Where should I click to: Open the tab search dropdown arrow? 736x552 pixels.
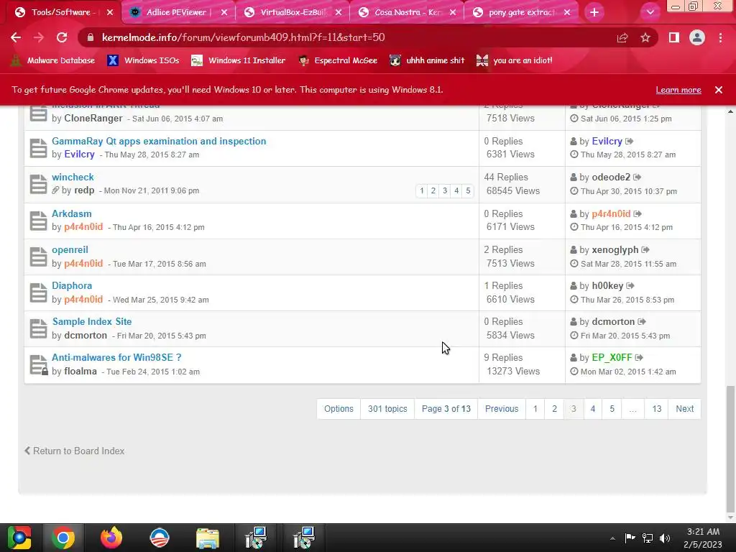pos(650,12)
